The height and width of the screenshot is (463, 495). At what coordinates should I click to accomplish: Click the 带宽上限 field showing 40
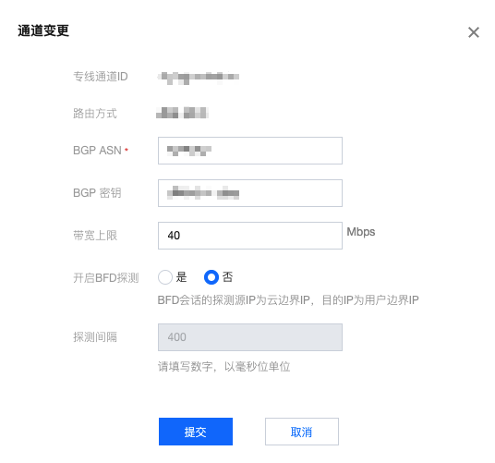coord(250,236)
